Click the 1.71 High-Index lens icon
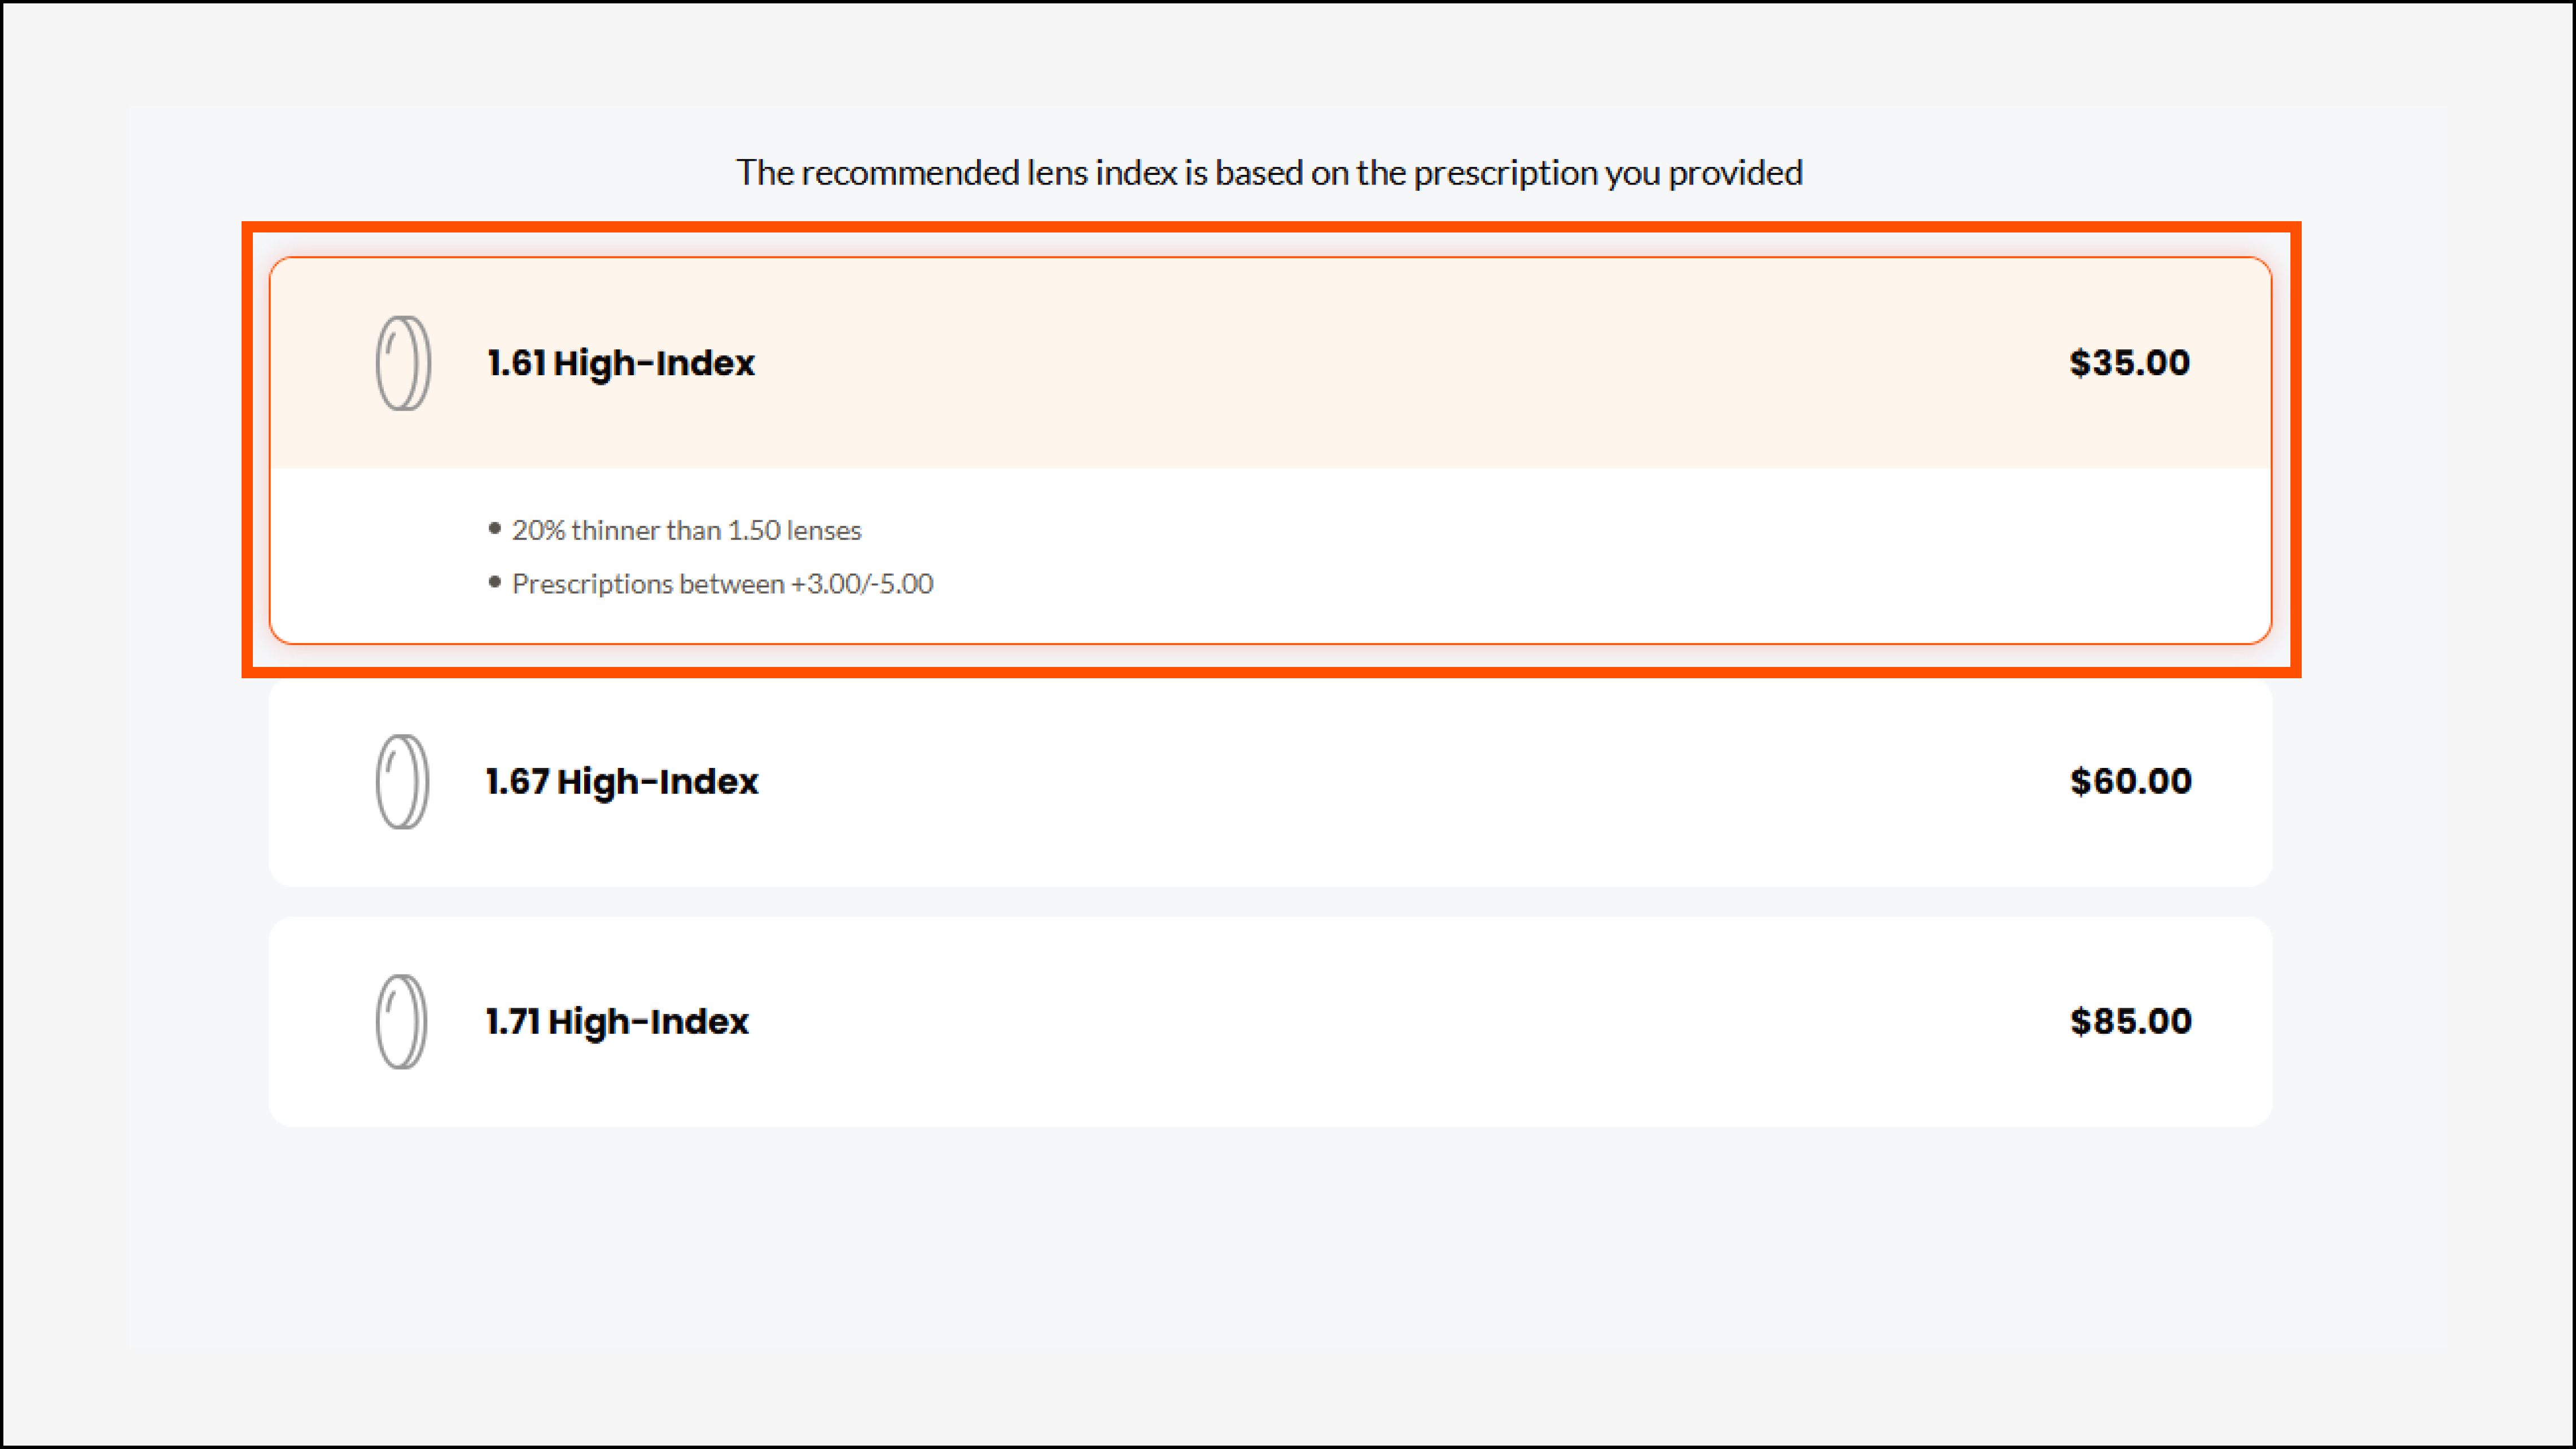This screenshot has width=2576, height=1449. (x=401, y=1021)
